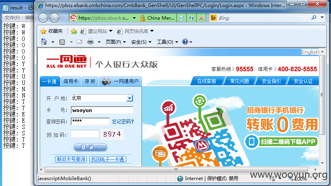Click the Internet Explorer icon in title bar
Viewport: 331px width, 186px height.
40,6
